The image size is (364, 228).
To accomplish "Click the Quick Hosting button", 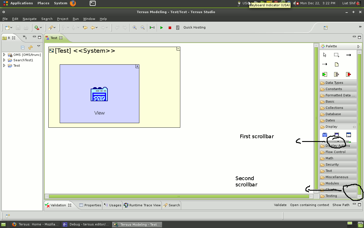I will 194,28.
